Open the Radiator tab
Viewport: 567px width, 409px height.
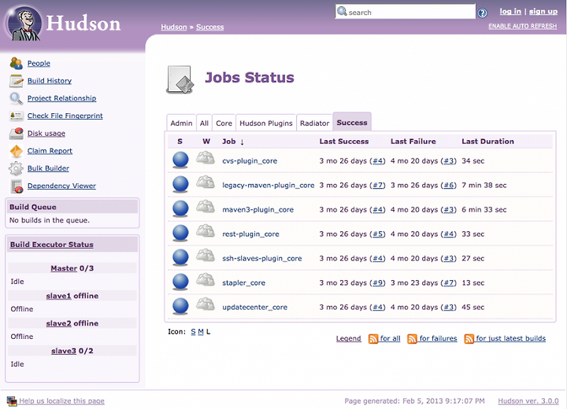coord(314,123)
